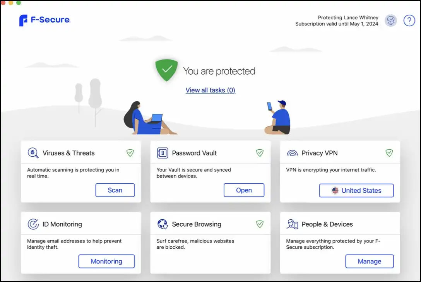Image resolution: width=421 pixels, height=282 pixels.
Task: Click Secure Browsing green status shield
Action: click(260, 224)
